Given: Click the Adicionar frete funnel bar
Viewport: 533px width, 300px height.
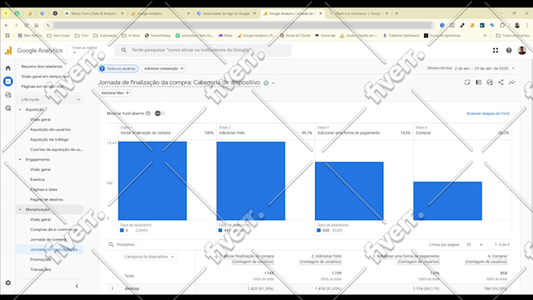Looking at the screenshot, I should pyautogui.click(x=251, y=181).
